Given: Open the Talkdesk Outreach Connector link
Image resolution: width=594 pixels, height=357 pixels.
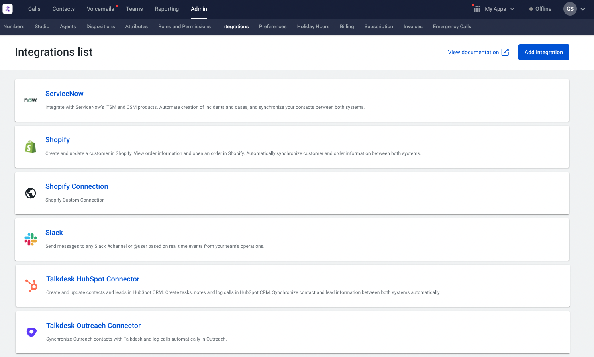Looking at the screenshot, I should click(94, 326).
